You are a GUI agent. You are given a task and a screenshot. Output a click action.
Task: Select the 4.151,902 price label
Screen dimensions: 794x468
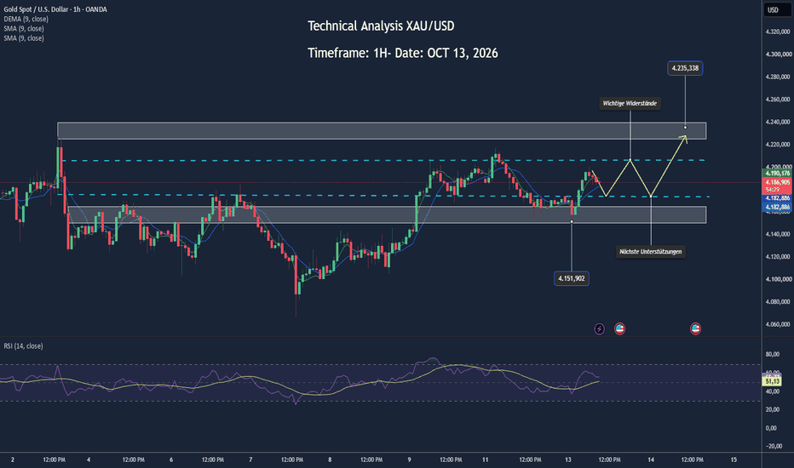571,278
